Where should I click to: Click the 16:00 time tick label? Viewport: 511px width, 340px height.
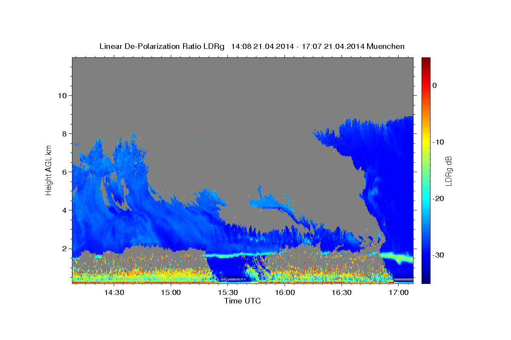click(285, 293)
